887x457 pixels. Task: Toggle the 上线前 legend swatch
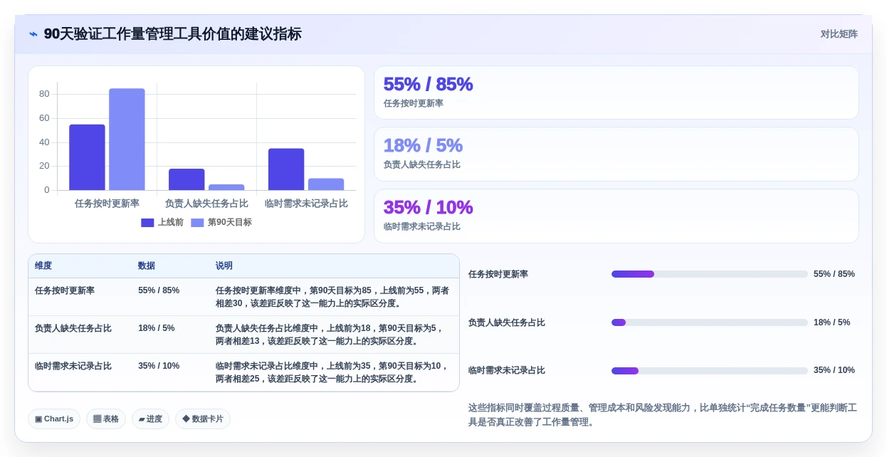pos(147,222)
